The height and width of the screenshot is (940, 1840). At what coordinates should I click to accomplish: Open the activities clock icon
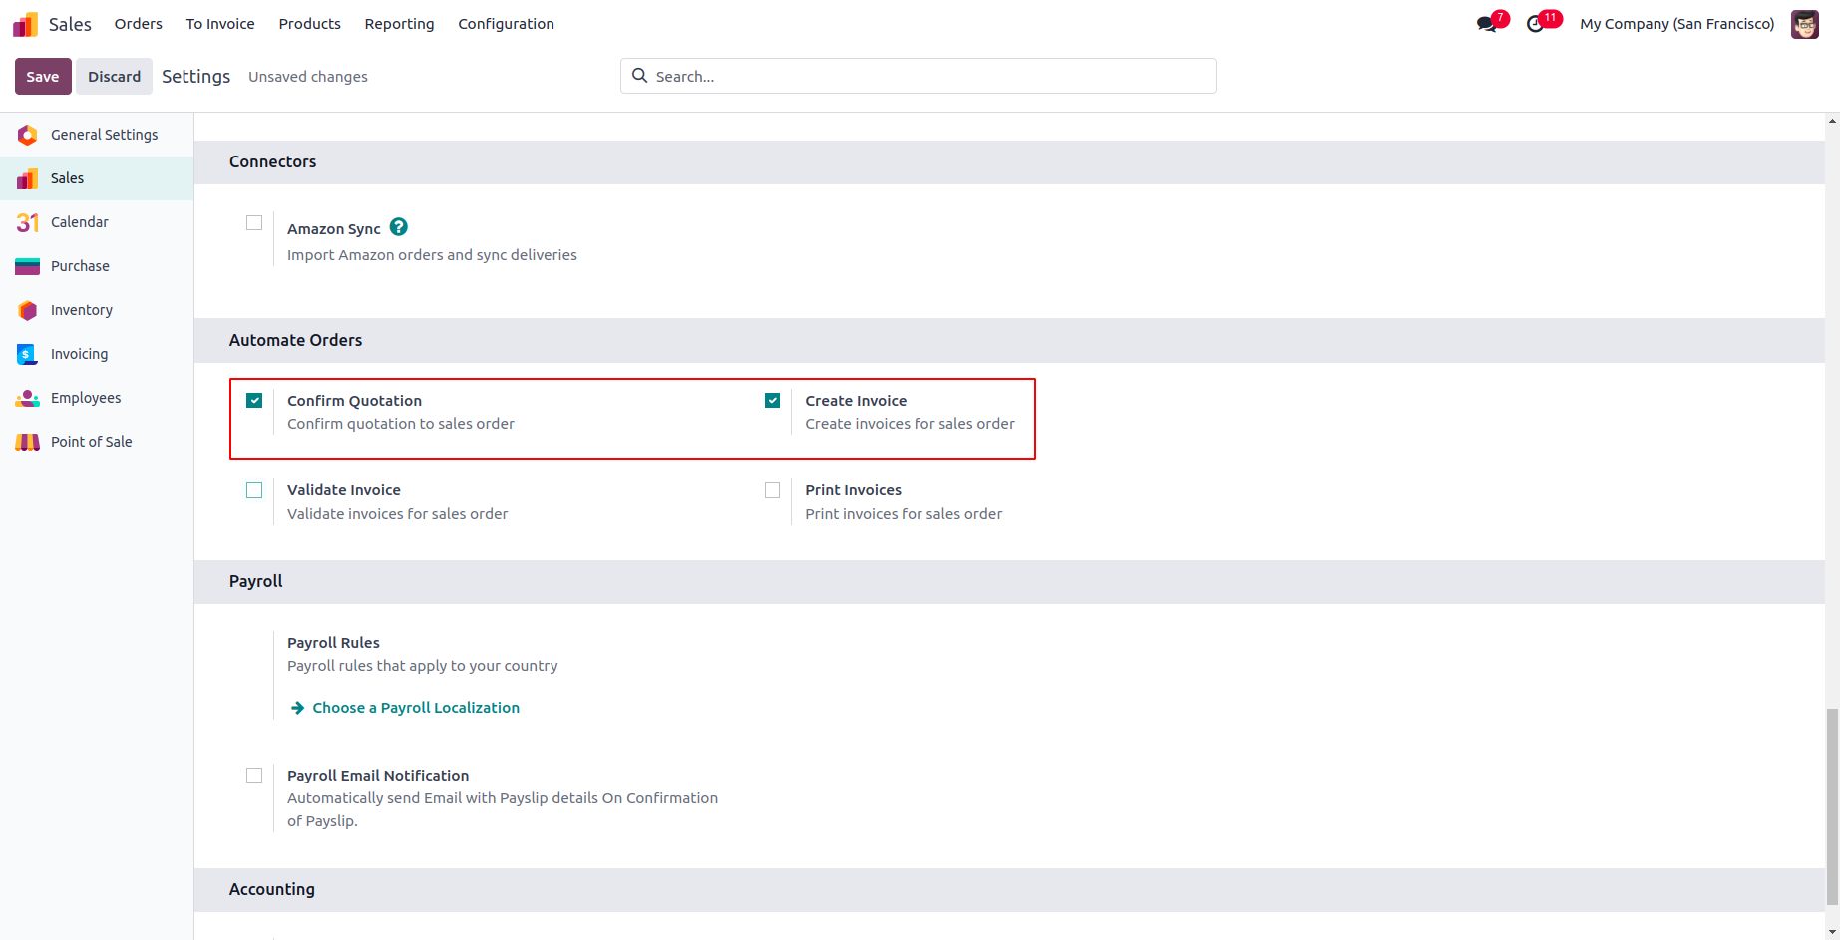click(x=1536, y=24)
